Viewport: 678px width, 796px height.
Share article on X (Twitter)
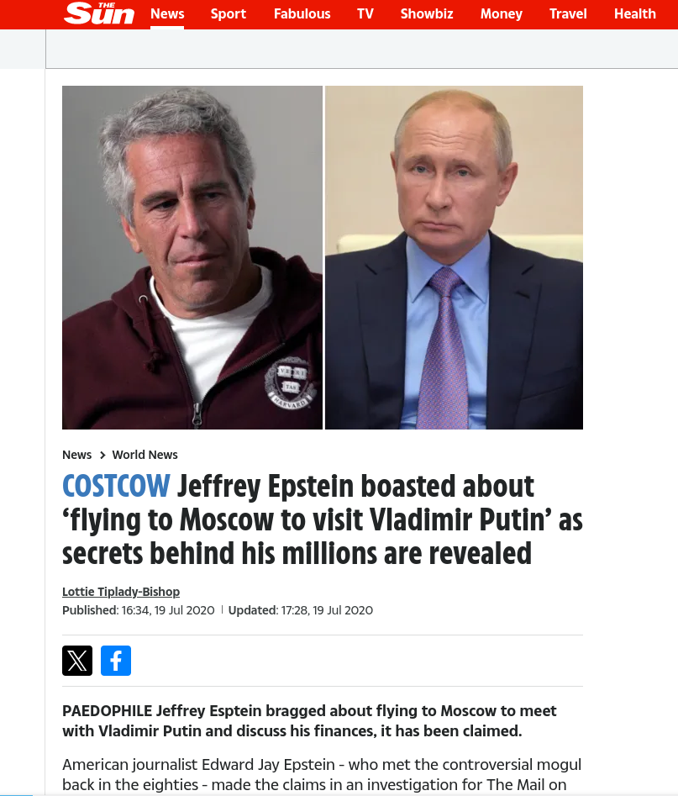(77, 661)
